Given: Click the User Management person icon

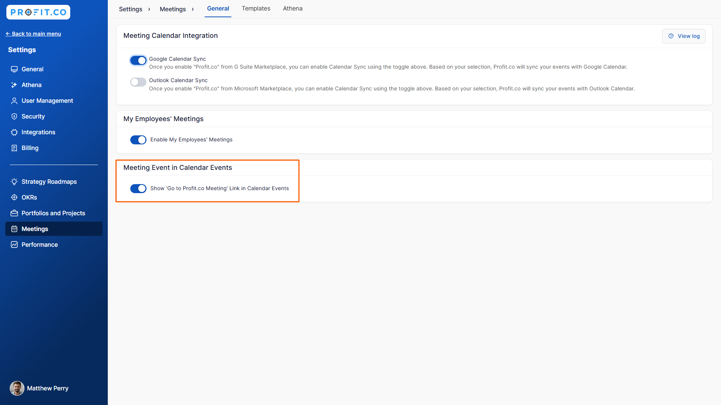Looking at the screenshot, I should click(x=14, y=101).
